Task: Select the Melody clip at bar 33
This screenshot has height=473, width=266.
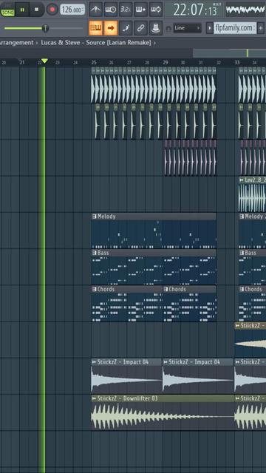Action: click(253, 231)
